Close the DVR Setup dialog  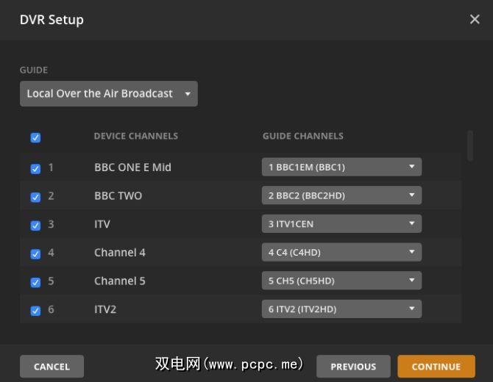tap(475, 19)
